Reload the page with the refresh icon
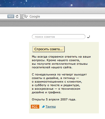 [17, 16]
